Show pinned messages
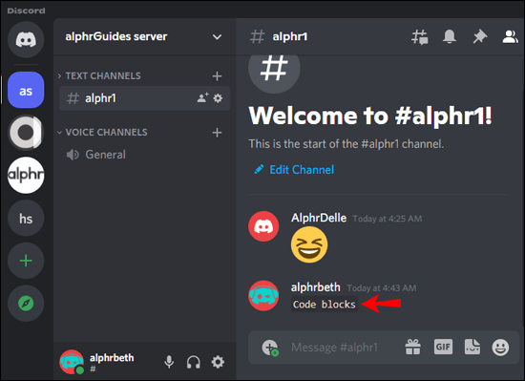Screen dimensions: 525x381 click(480, 36)
